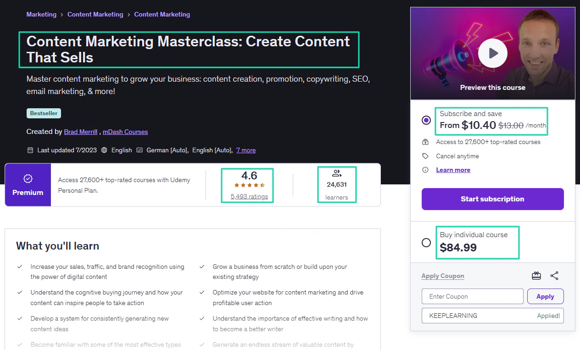Open Brad Merrill instructor profile
Image resolution: width=580 pixels, height=350 pixels.
click(x=81, y=132)
